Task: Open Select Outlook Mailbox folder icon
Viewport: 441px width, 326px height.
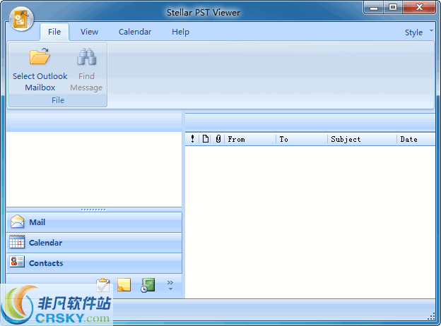Action: (40, 56)
